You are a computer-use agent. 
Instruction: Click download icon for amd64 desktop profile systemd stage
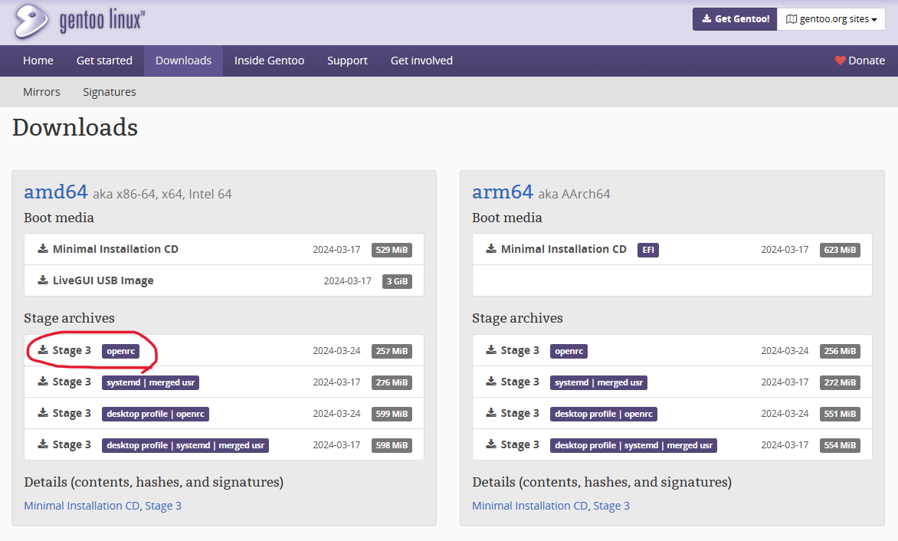click(43, 444)
